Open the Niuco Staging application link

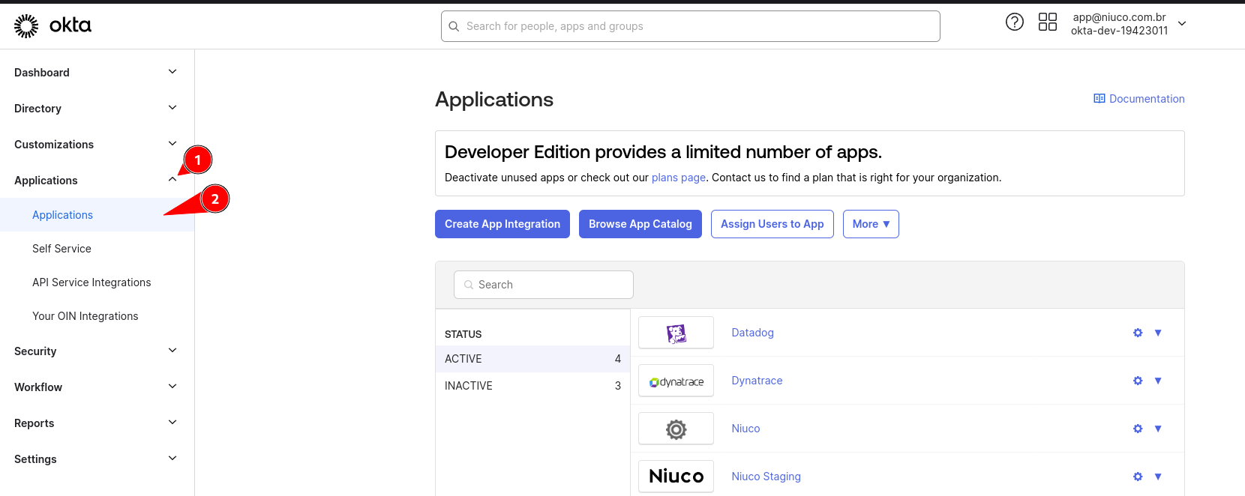[x=766, y=477]
